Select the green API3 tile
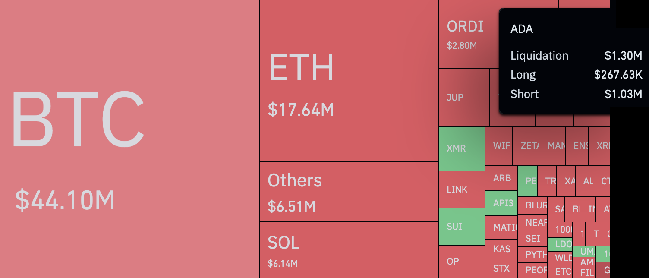This screenshot has height=278, width=649. [501, 203]
